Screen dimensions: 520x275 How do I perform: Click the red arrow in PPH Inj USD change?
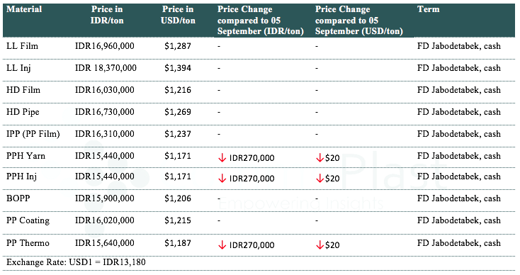click(x=320, y=179)
